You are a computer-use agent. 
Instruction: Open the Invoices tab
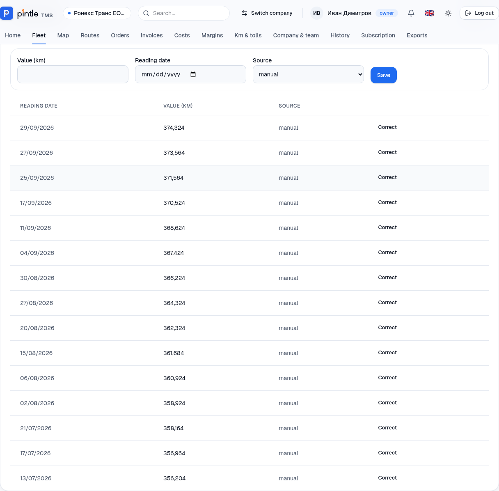coord(152,35)
